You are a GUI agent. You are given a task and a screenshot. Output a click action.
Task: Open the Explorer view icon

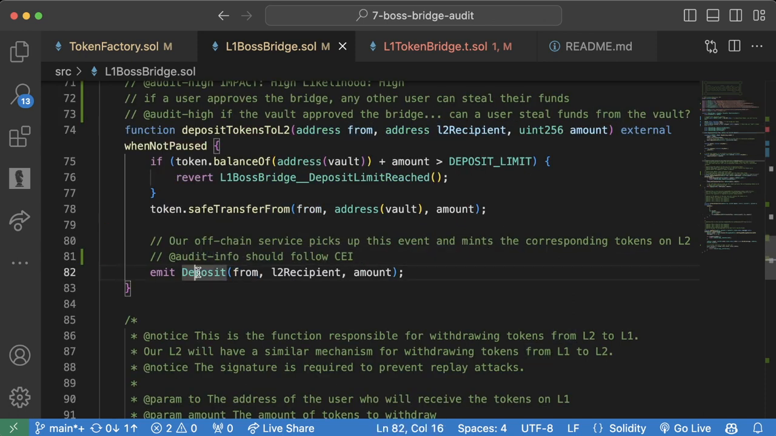tap(19, 51)
